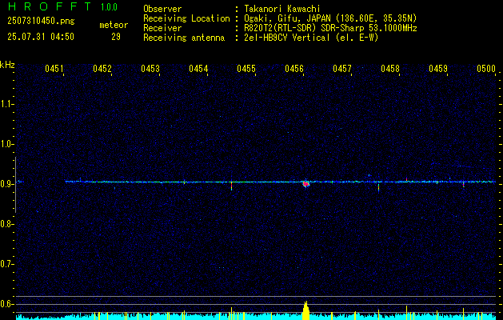The width and height of the screenshot is (503, 320).
Task: Click the 1.0 kHz axis label
Action: (6, 144)
